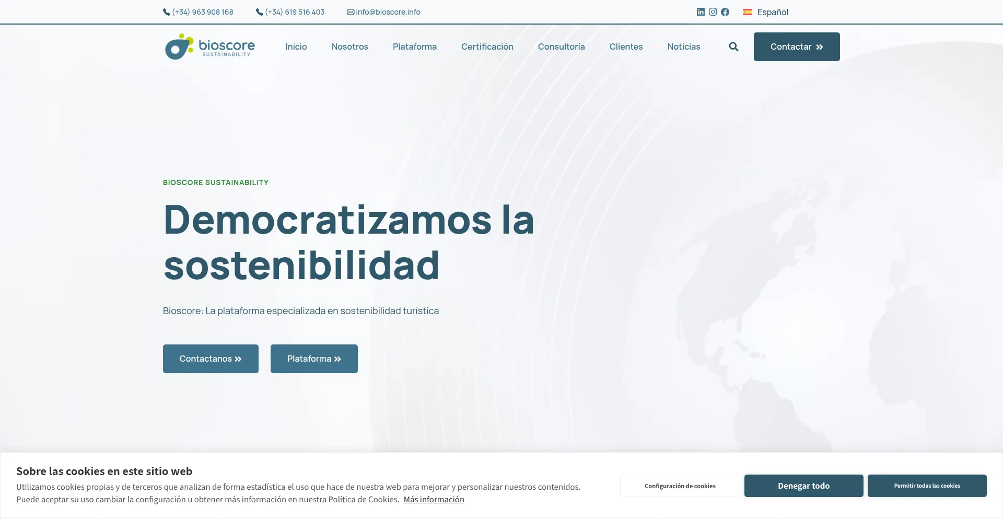Click the heading Sobre las cookies en este sitio web
This screenshot has width=1003, height=519.
(104, 471)
